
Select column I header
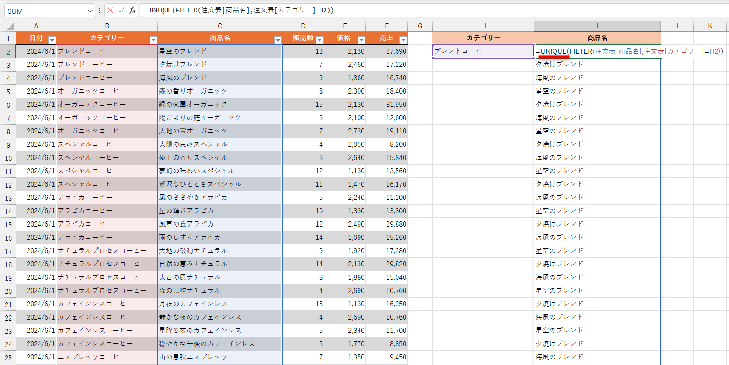[x=597, y=26]
